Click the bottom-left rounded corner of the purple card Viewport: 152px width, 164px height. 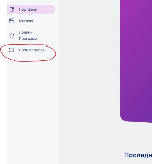tap(123, 118)
